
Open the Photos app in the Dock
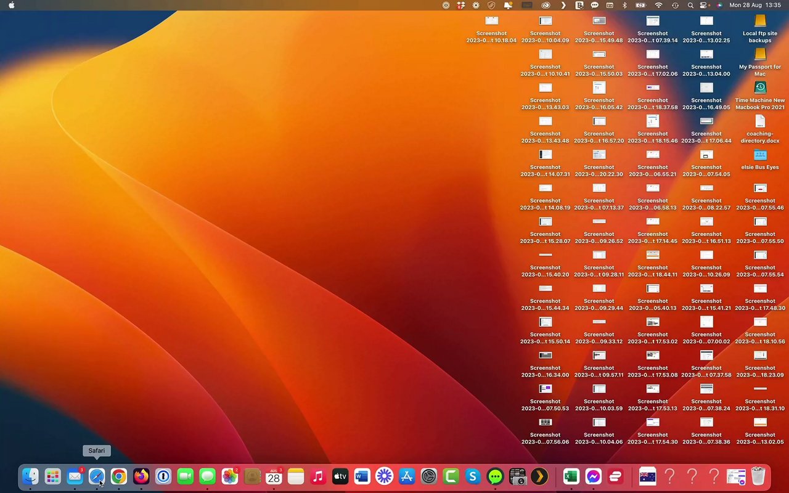click(x=230, y=476)
